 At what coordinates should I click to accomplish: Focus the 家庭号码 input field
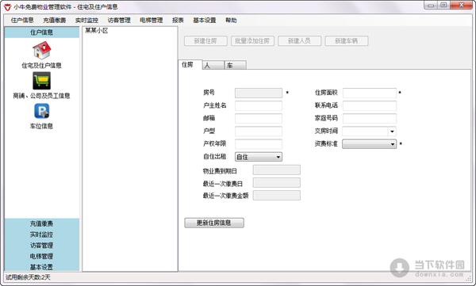pyautogui.click(x=369, y=118)
